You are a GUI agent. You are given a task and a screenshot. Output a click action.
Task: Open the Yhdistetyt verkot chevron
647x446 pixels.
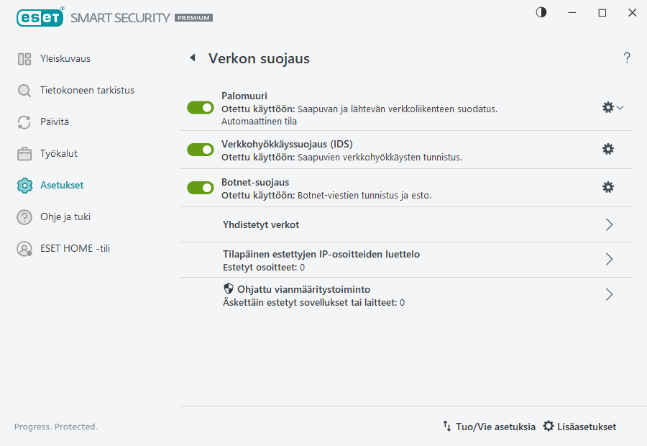click(609, 224)
